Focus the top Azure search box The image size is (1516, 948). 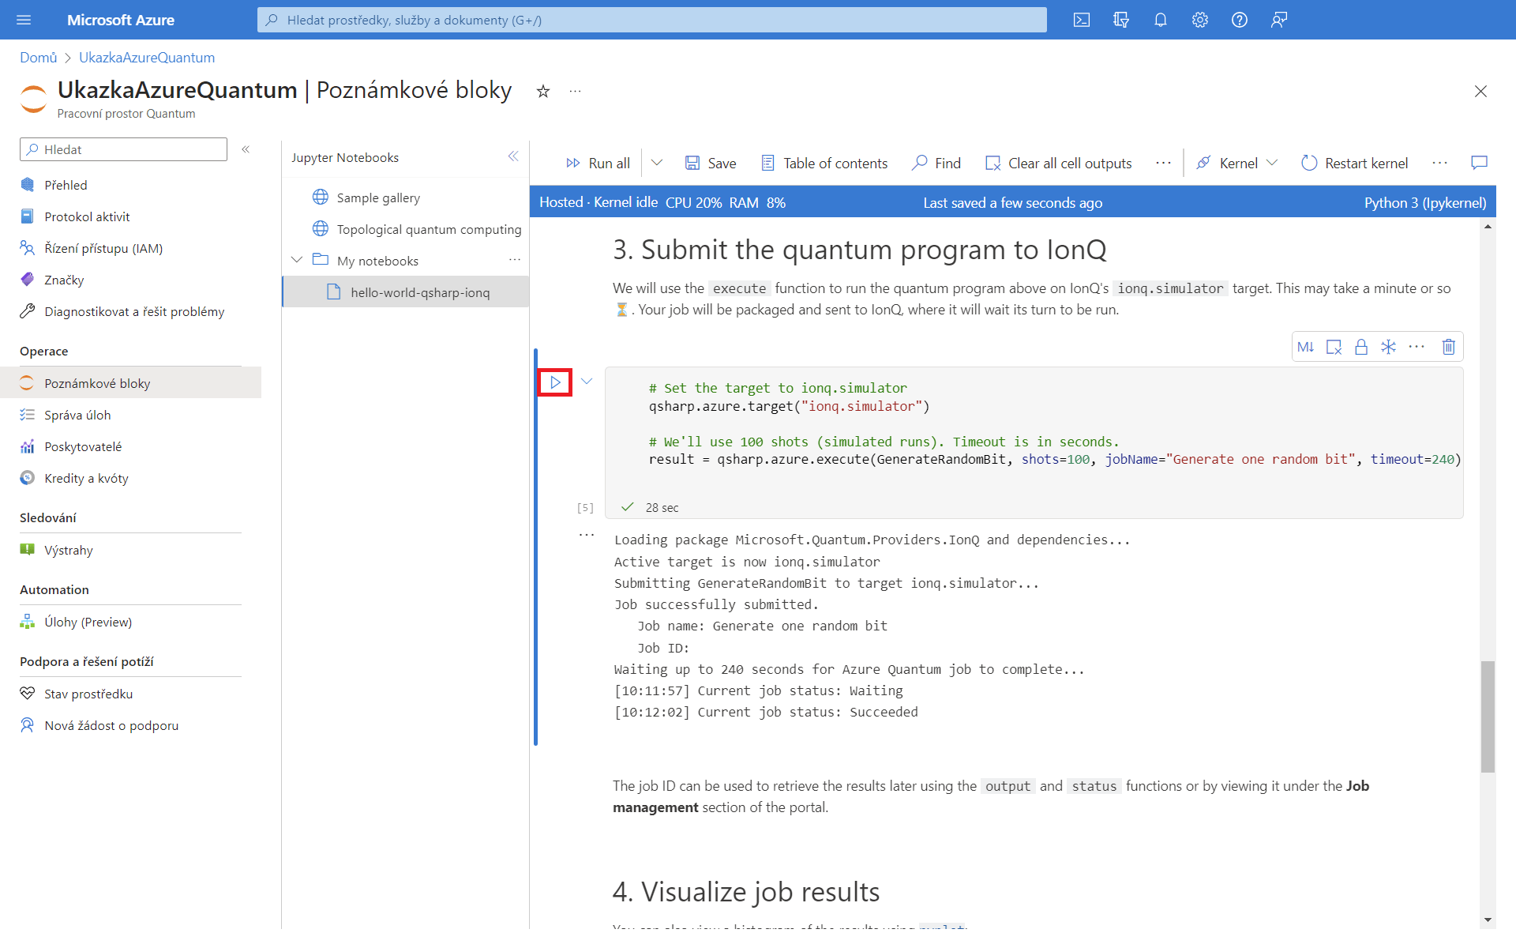click(x=651, y=20)
